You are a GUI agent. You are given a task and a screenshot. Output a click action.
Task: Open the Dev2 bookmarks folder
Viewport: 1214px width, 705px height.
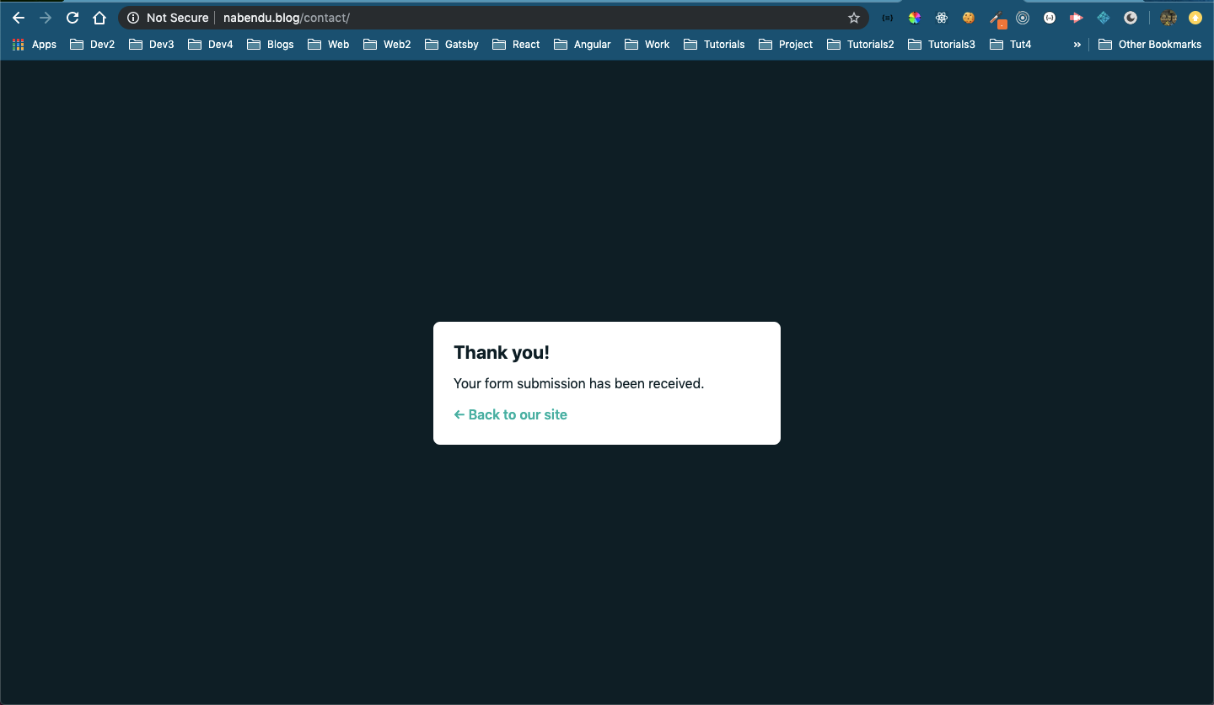tap(93, 45)
